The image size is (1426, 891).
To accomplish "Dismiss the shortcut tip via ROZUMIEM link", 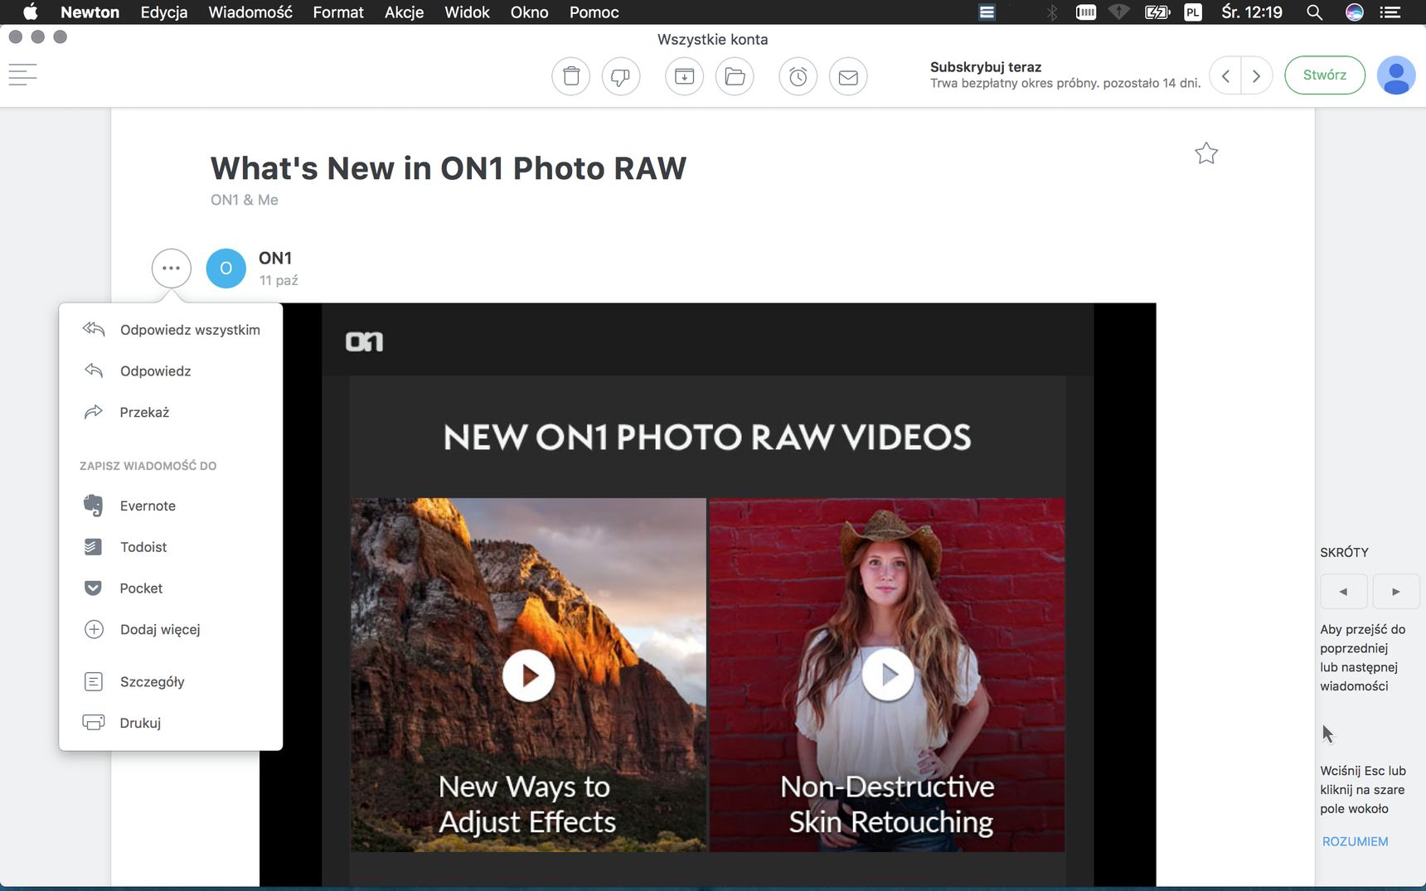I will [x=1355, y=841].
